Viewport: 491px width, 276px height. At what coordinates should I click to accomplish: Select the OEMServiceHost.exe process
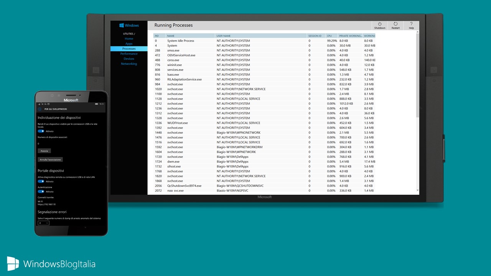[181, 55]
